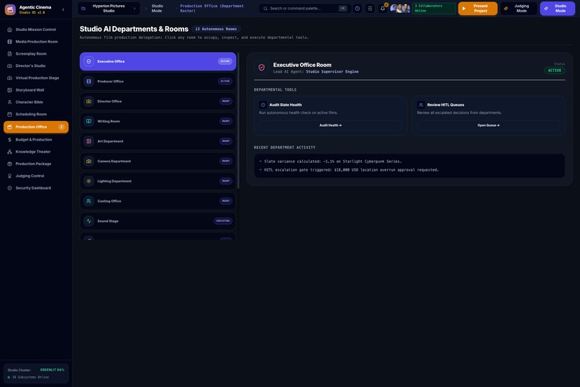580x387 pixels.
Task: Click the Camera Department camera icon
Action: 89,161
